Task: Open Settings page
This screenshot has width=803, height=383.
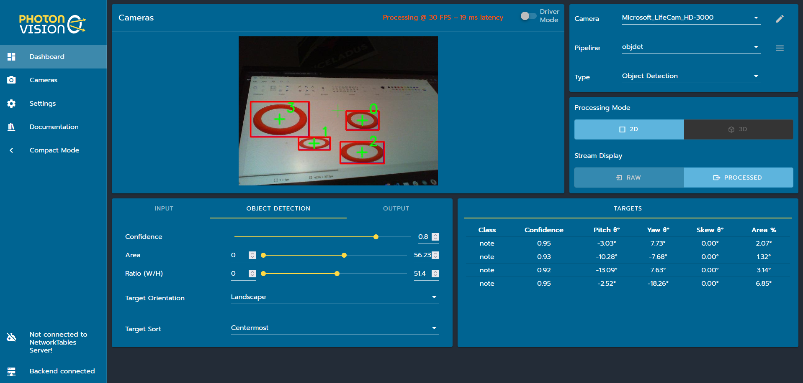Action: point(53,104)
